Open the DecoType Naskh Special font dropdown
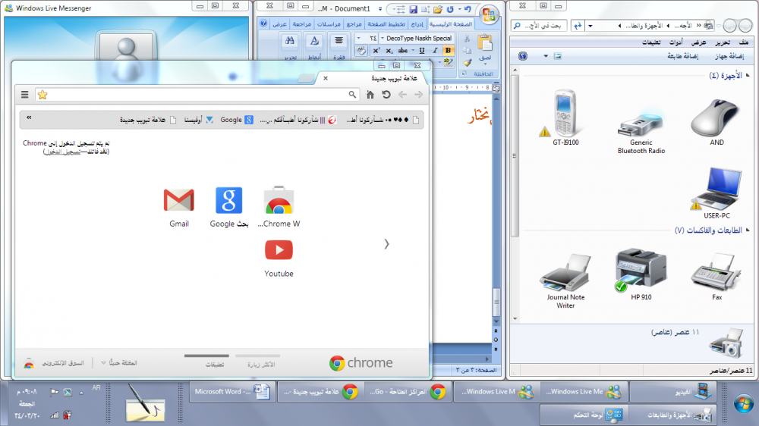Screen dimensions: 759x426 [x=382, y=38]
